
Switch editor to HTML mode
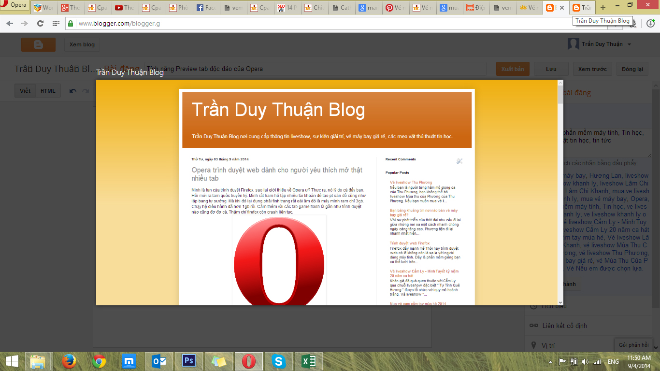click(48, 91)
